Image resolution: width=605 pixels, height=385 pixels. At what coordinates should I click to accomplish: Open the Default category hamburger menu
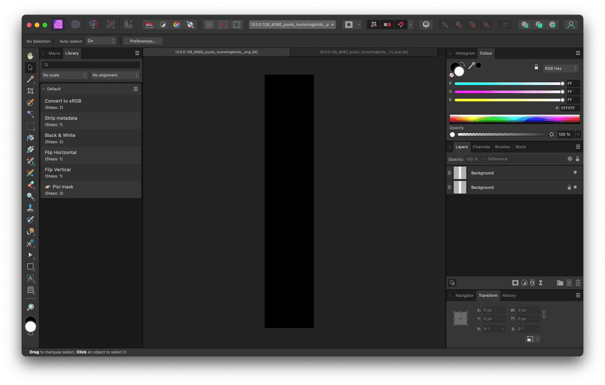pyautogui.click(x=135, y=89)
